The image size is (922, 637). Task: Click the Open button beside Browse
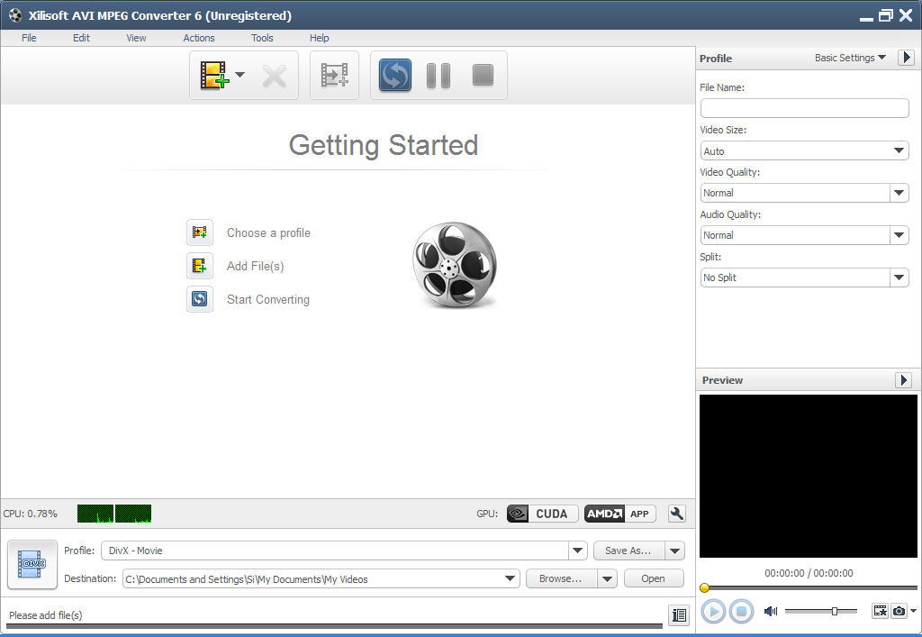point(654,578)
